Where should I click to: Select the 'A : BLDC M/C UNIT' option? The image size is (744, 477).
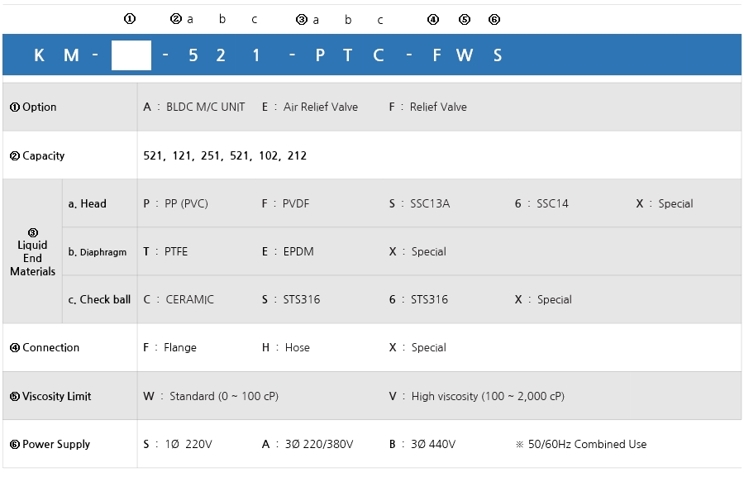194,107
